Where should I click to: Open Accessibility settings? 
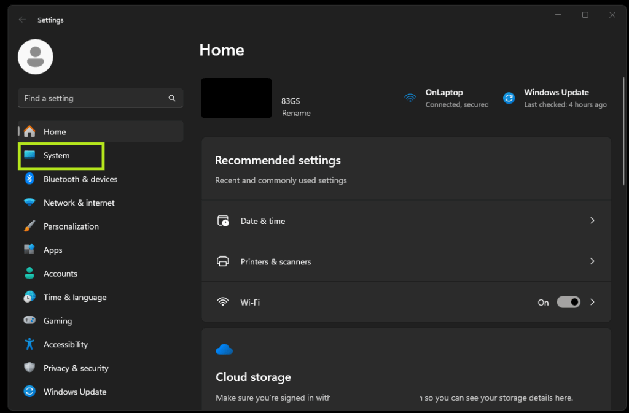[101, 344]
